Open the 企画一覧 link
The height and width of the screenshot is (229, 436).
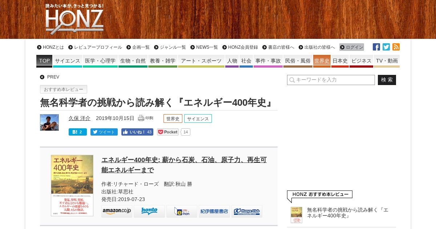pyautogui.click(x=138, y=47)
